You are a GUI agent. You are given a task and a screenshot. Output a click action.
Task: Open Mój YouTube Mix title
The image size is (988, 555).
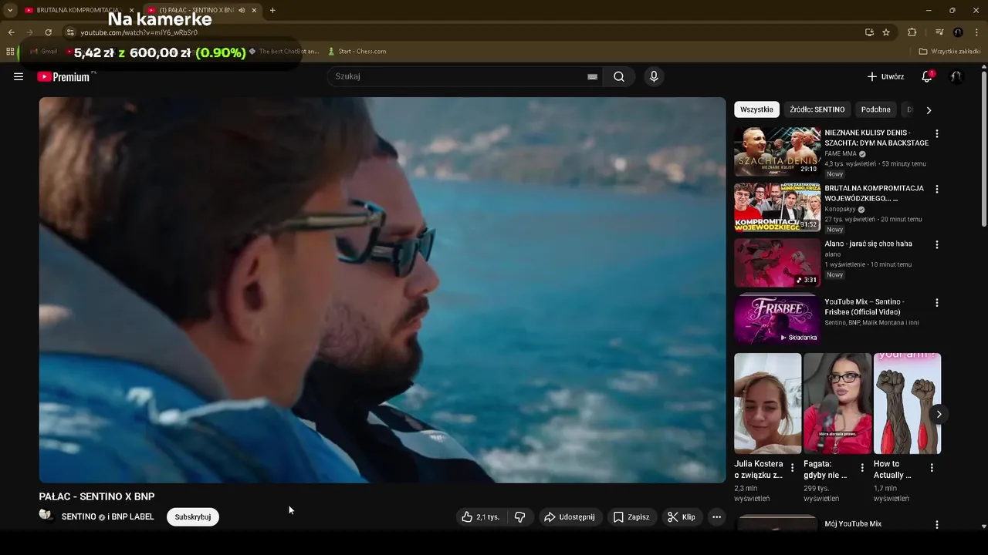[x=853, y=524]
